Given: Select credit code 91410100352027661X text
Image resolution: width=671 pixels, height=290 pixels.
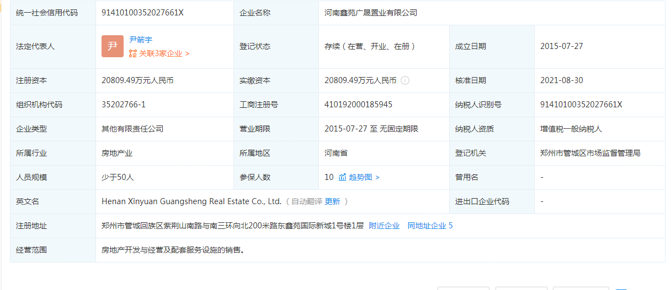Looking at the screenshot, I should [x=142, y=13].
